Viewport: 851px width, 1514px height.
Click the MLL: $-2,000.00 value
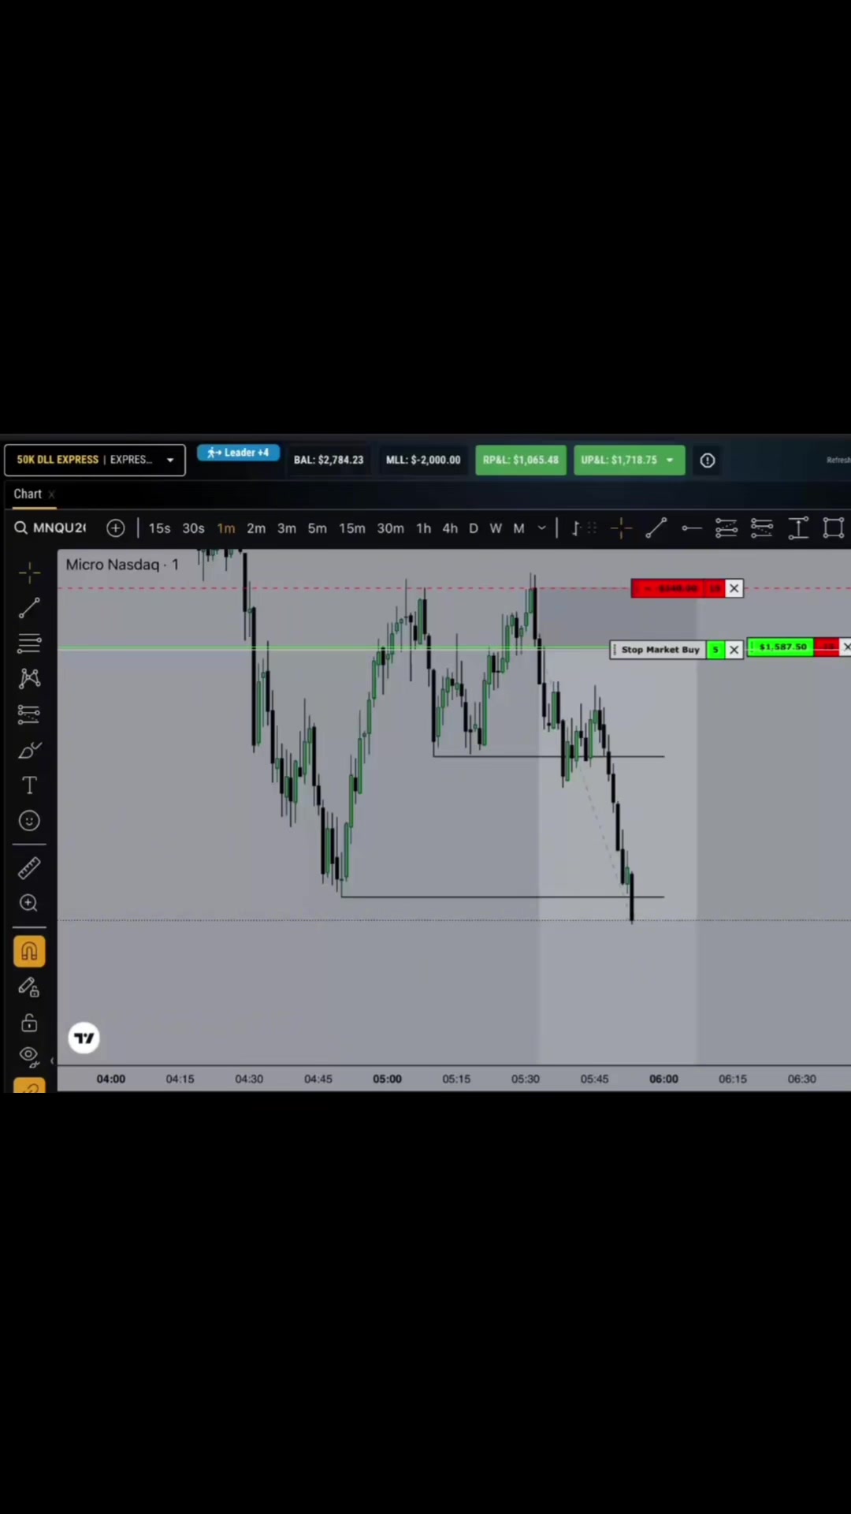tap(423, 460)
